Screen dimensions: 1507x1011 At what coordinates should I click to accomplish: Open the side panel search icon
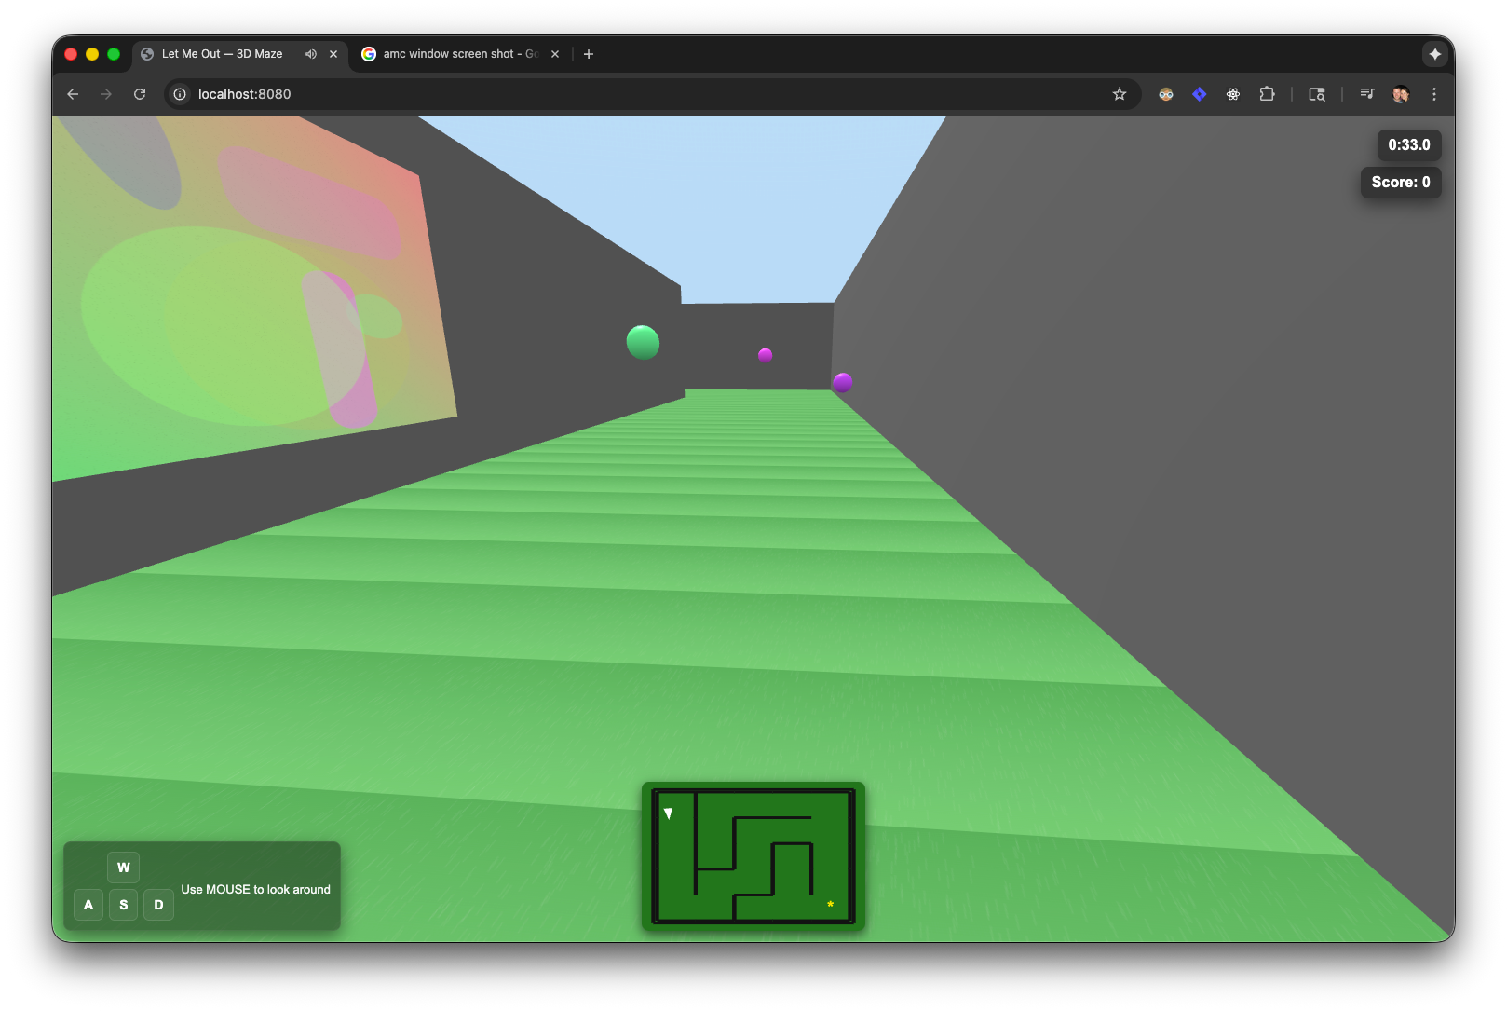point(1316,94)
